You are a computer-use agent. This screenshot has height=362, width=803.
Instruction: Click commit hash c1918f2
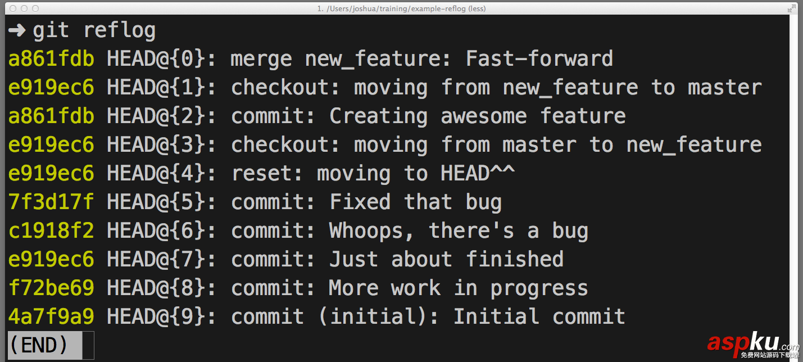(51, 231)
